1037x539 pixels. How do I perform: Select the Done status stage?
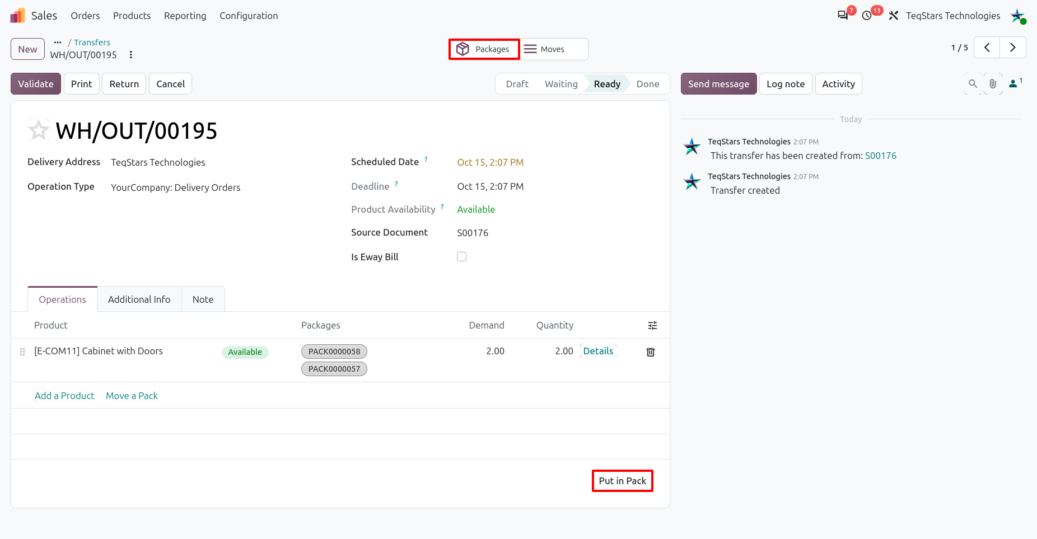pyautogui.click(x=648, y=84)
